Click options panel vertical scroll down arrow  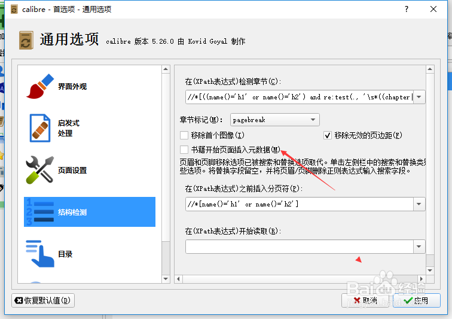430,271
